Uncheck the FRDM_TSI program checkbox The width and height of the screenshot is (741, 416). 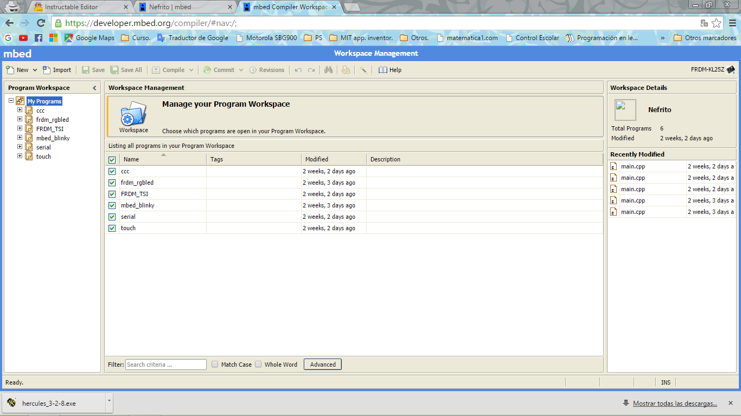[112, 194]
